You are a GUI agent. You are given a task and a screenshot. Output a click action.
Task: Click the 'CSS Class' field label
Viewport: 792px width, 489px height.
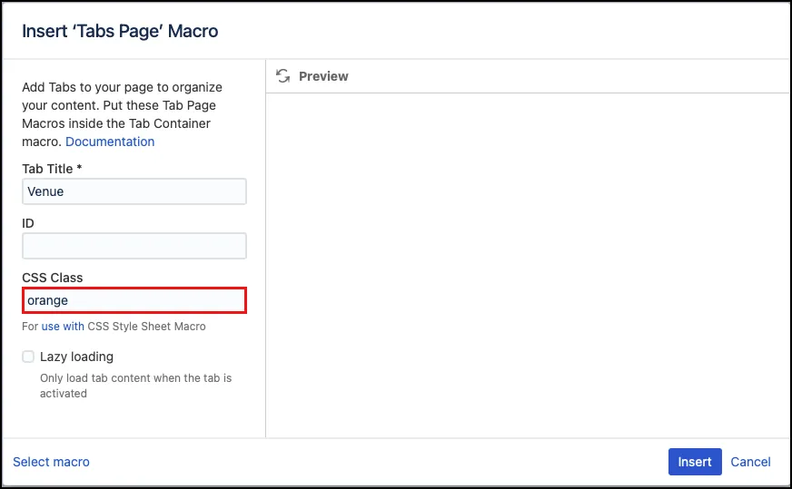click(x=53, y=278)
